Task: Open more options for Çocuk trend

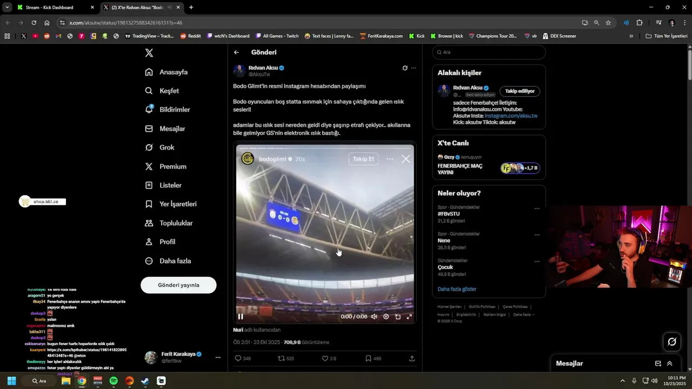Action: point(537,261)
